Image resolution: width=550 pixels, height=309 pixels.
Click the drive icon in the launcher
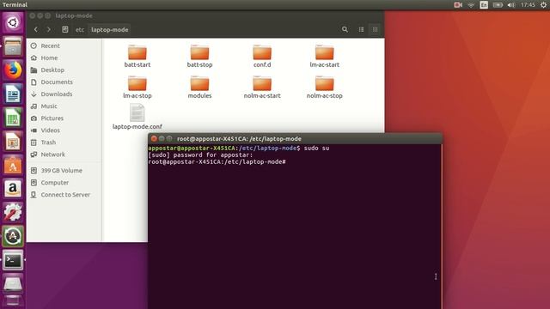pyautogui.click(x=13, y=284)
